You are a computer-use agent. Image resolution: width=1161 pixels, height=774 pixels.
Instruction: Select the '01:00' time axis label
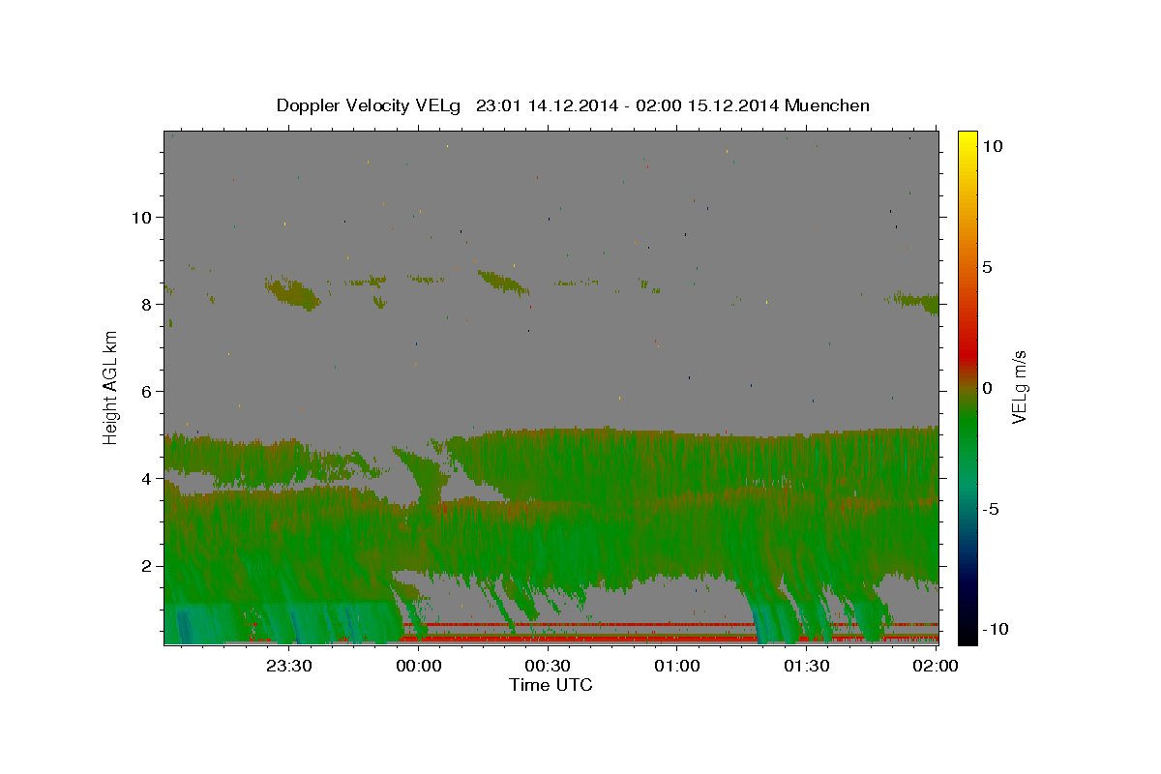(677, 666)
